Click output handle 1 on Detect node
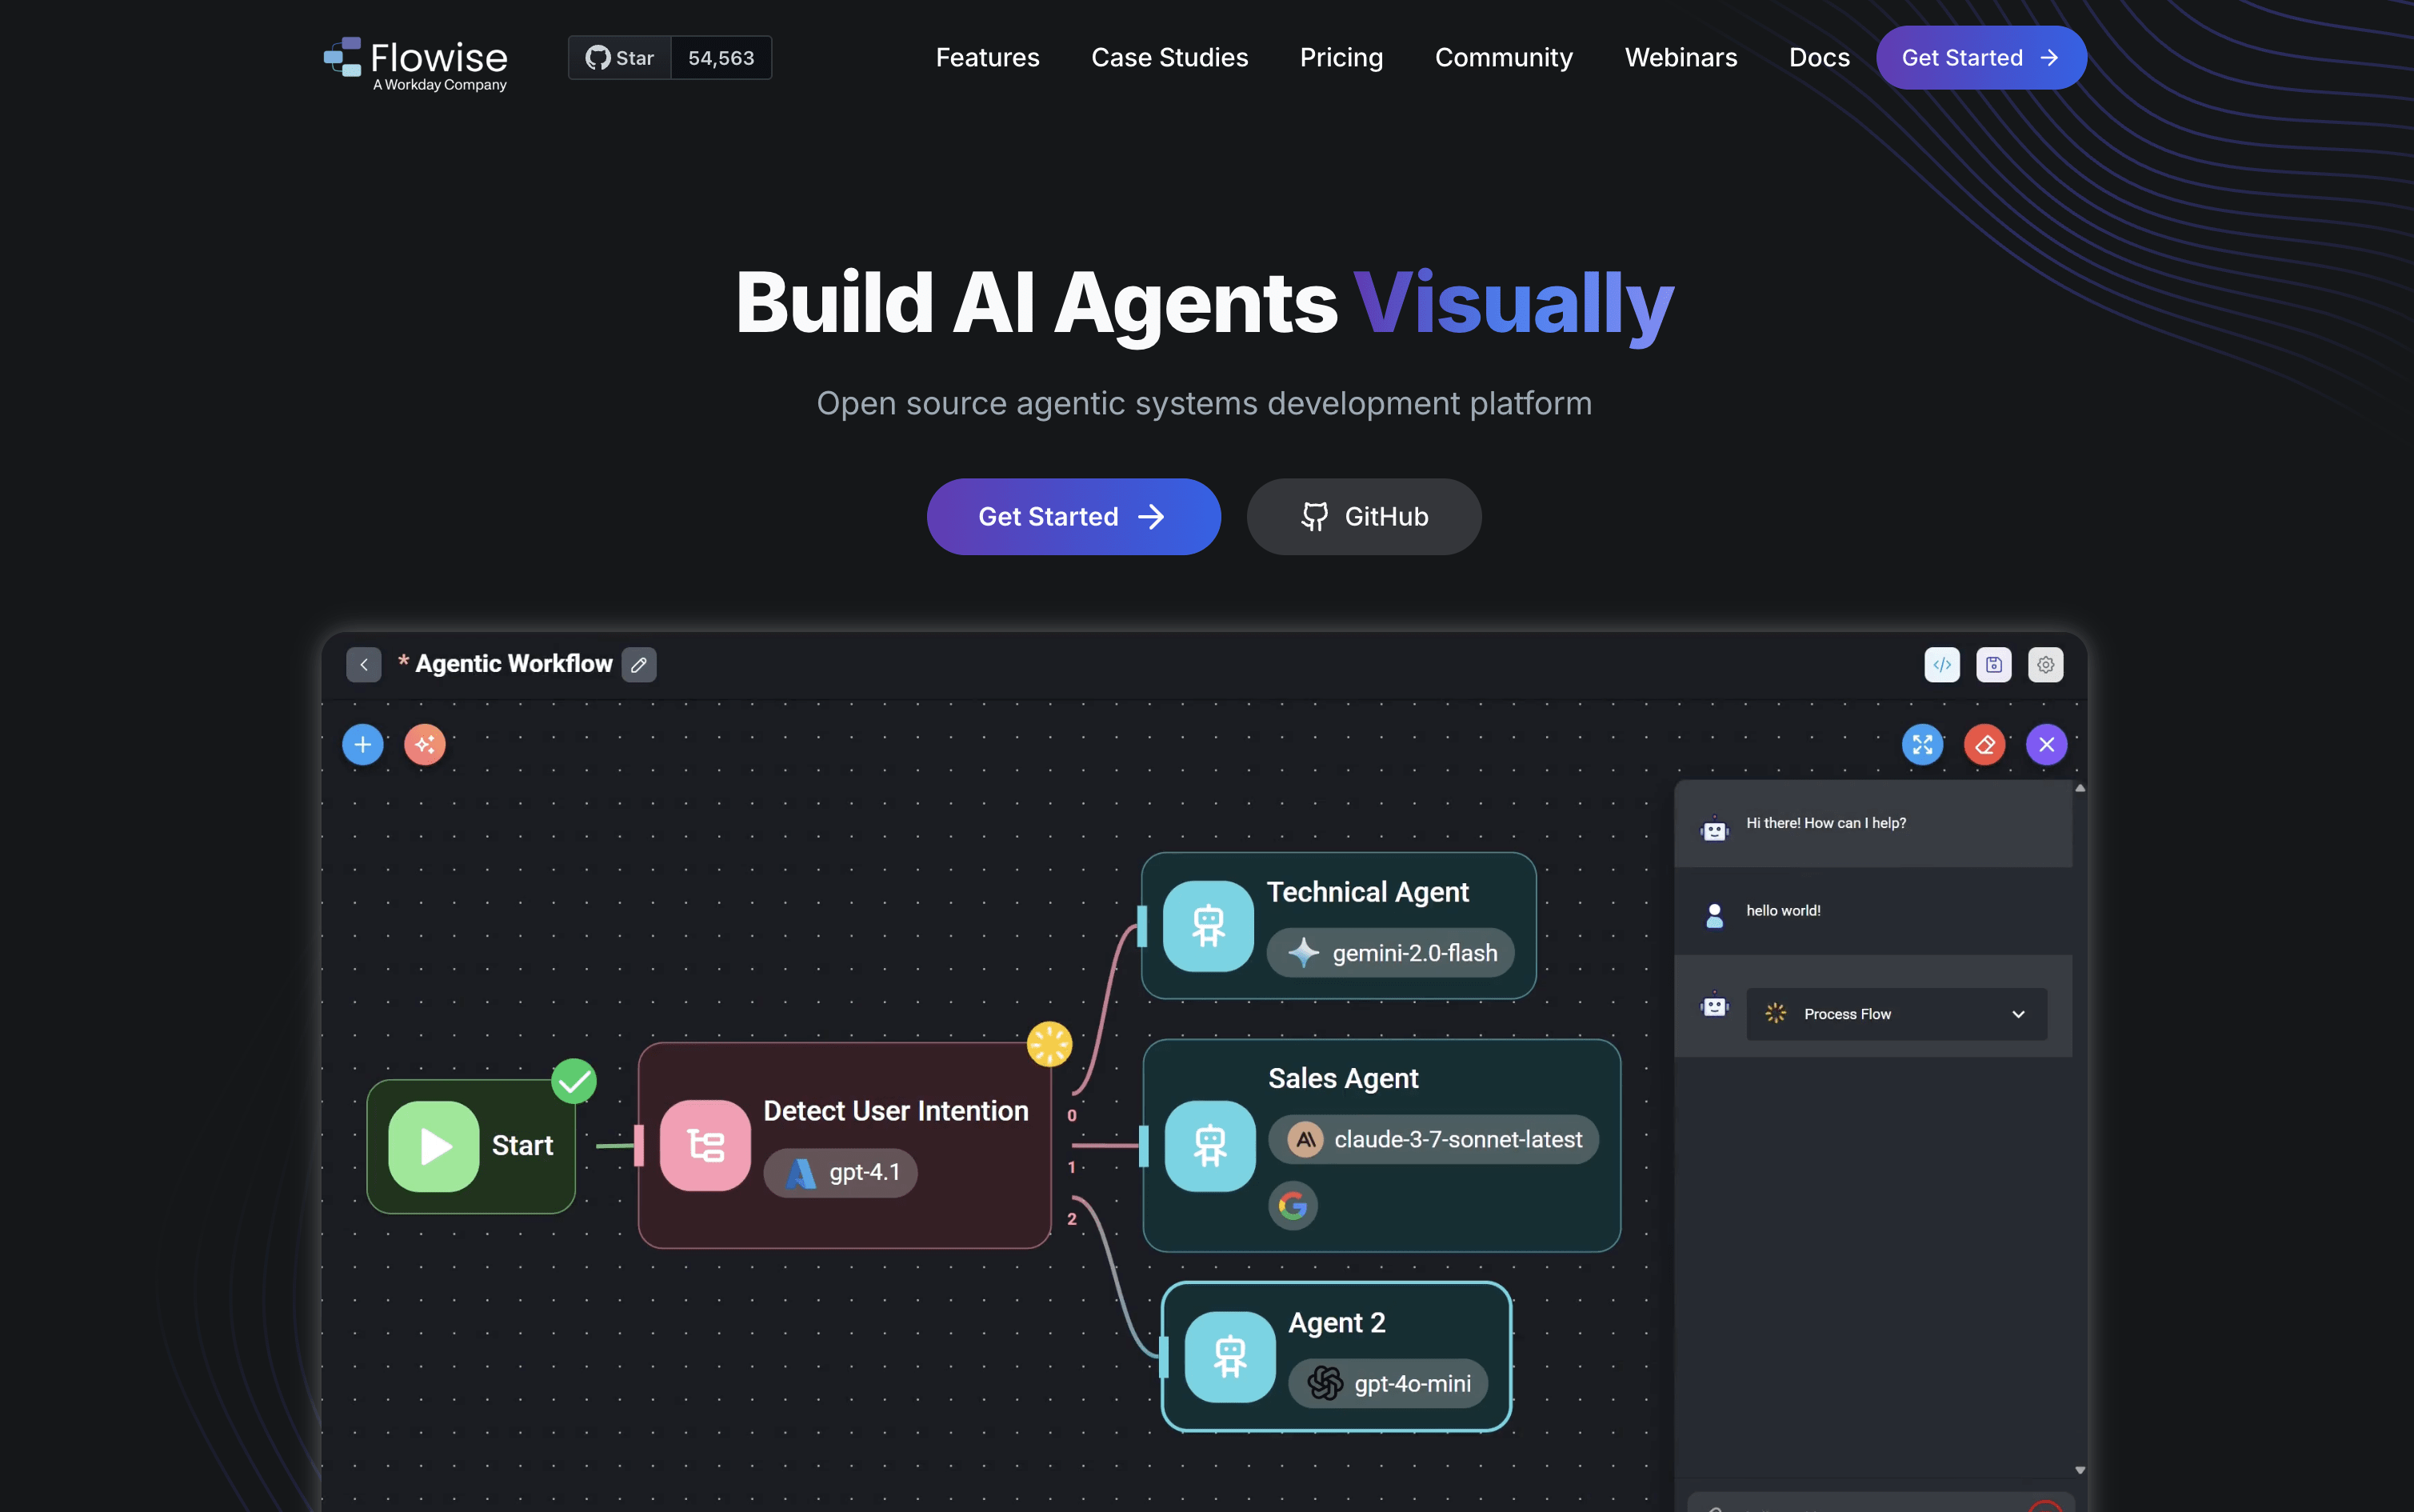This screenshot has height=1512, width=2414. pyautogui.click(x=1072, y=1167)
